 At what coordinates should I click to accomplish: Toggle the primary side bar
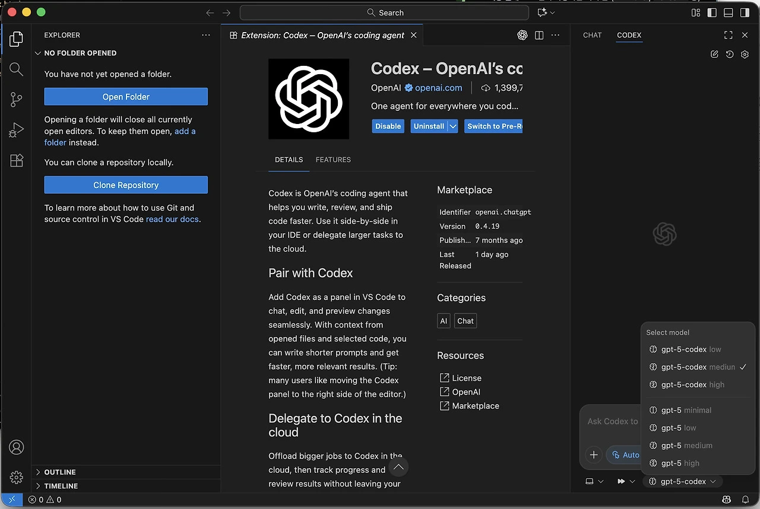(712, 12)
